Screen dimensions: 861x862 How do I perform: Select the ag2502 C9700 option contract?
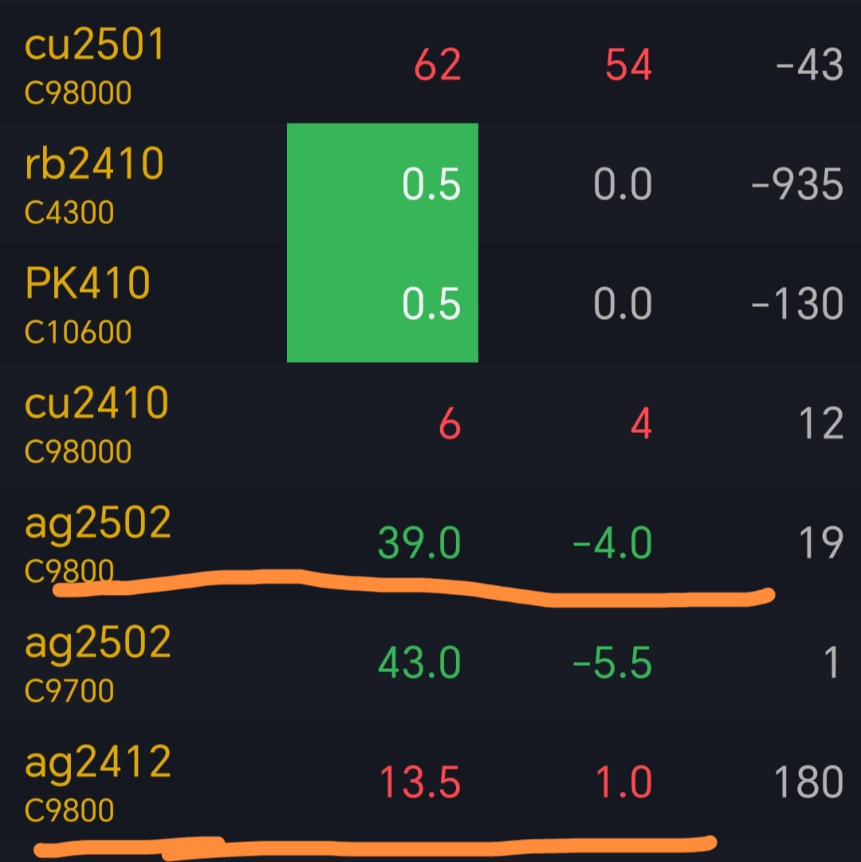98,662
